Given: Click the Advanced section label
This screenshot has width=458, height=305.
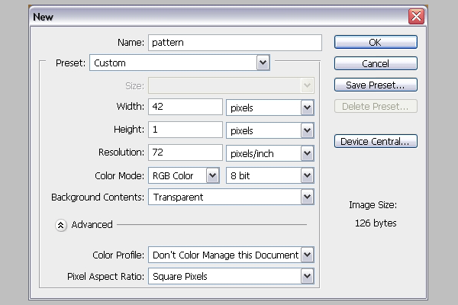Looking at the screenshot, I should coord(92,224).
